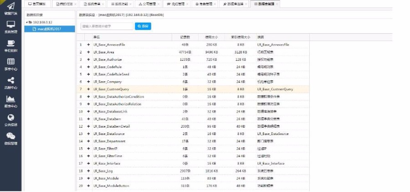Expand the LR_Base_Company row plus sign

[x=88, y=82]
